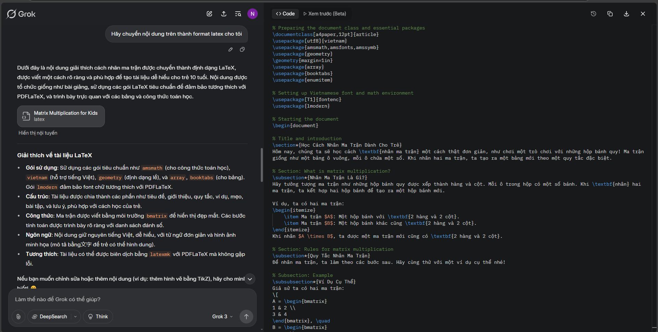
Task: Click the \usepackage{booktabs} code line
Action: (303, 74)
